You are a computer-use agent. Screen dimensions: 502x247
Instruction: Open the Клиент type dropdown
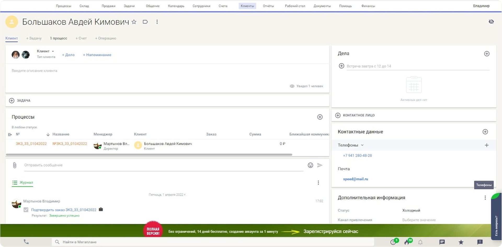click(x=45, y=51)
